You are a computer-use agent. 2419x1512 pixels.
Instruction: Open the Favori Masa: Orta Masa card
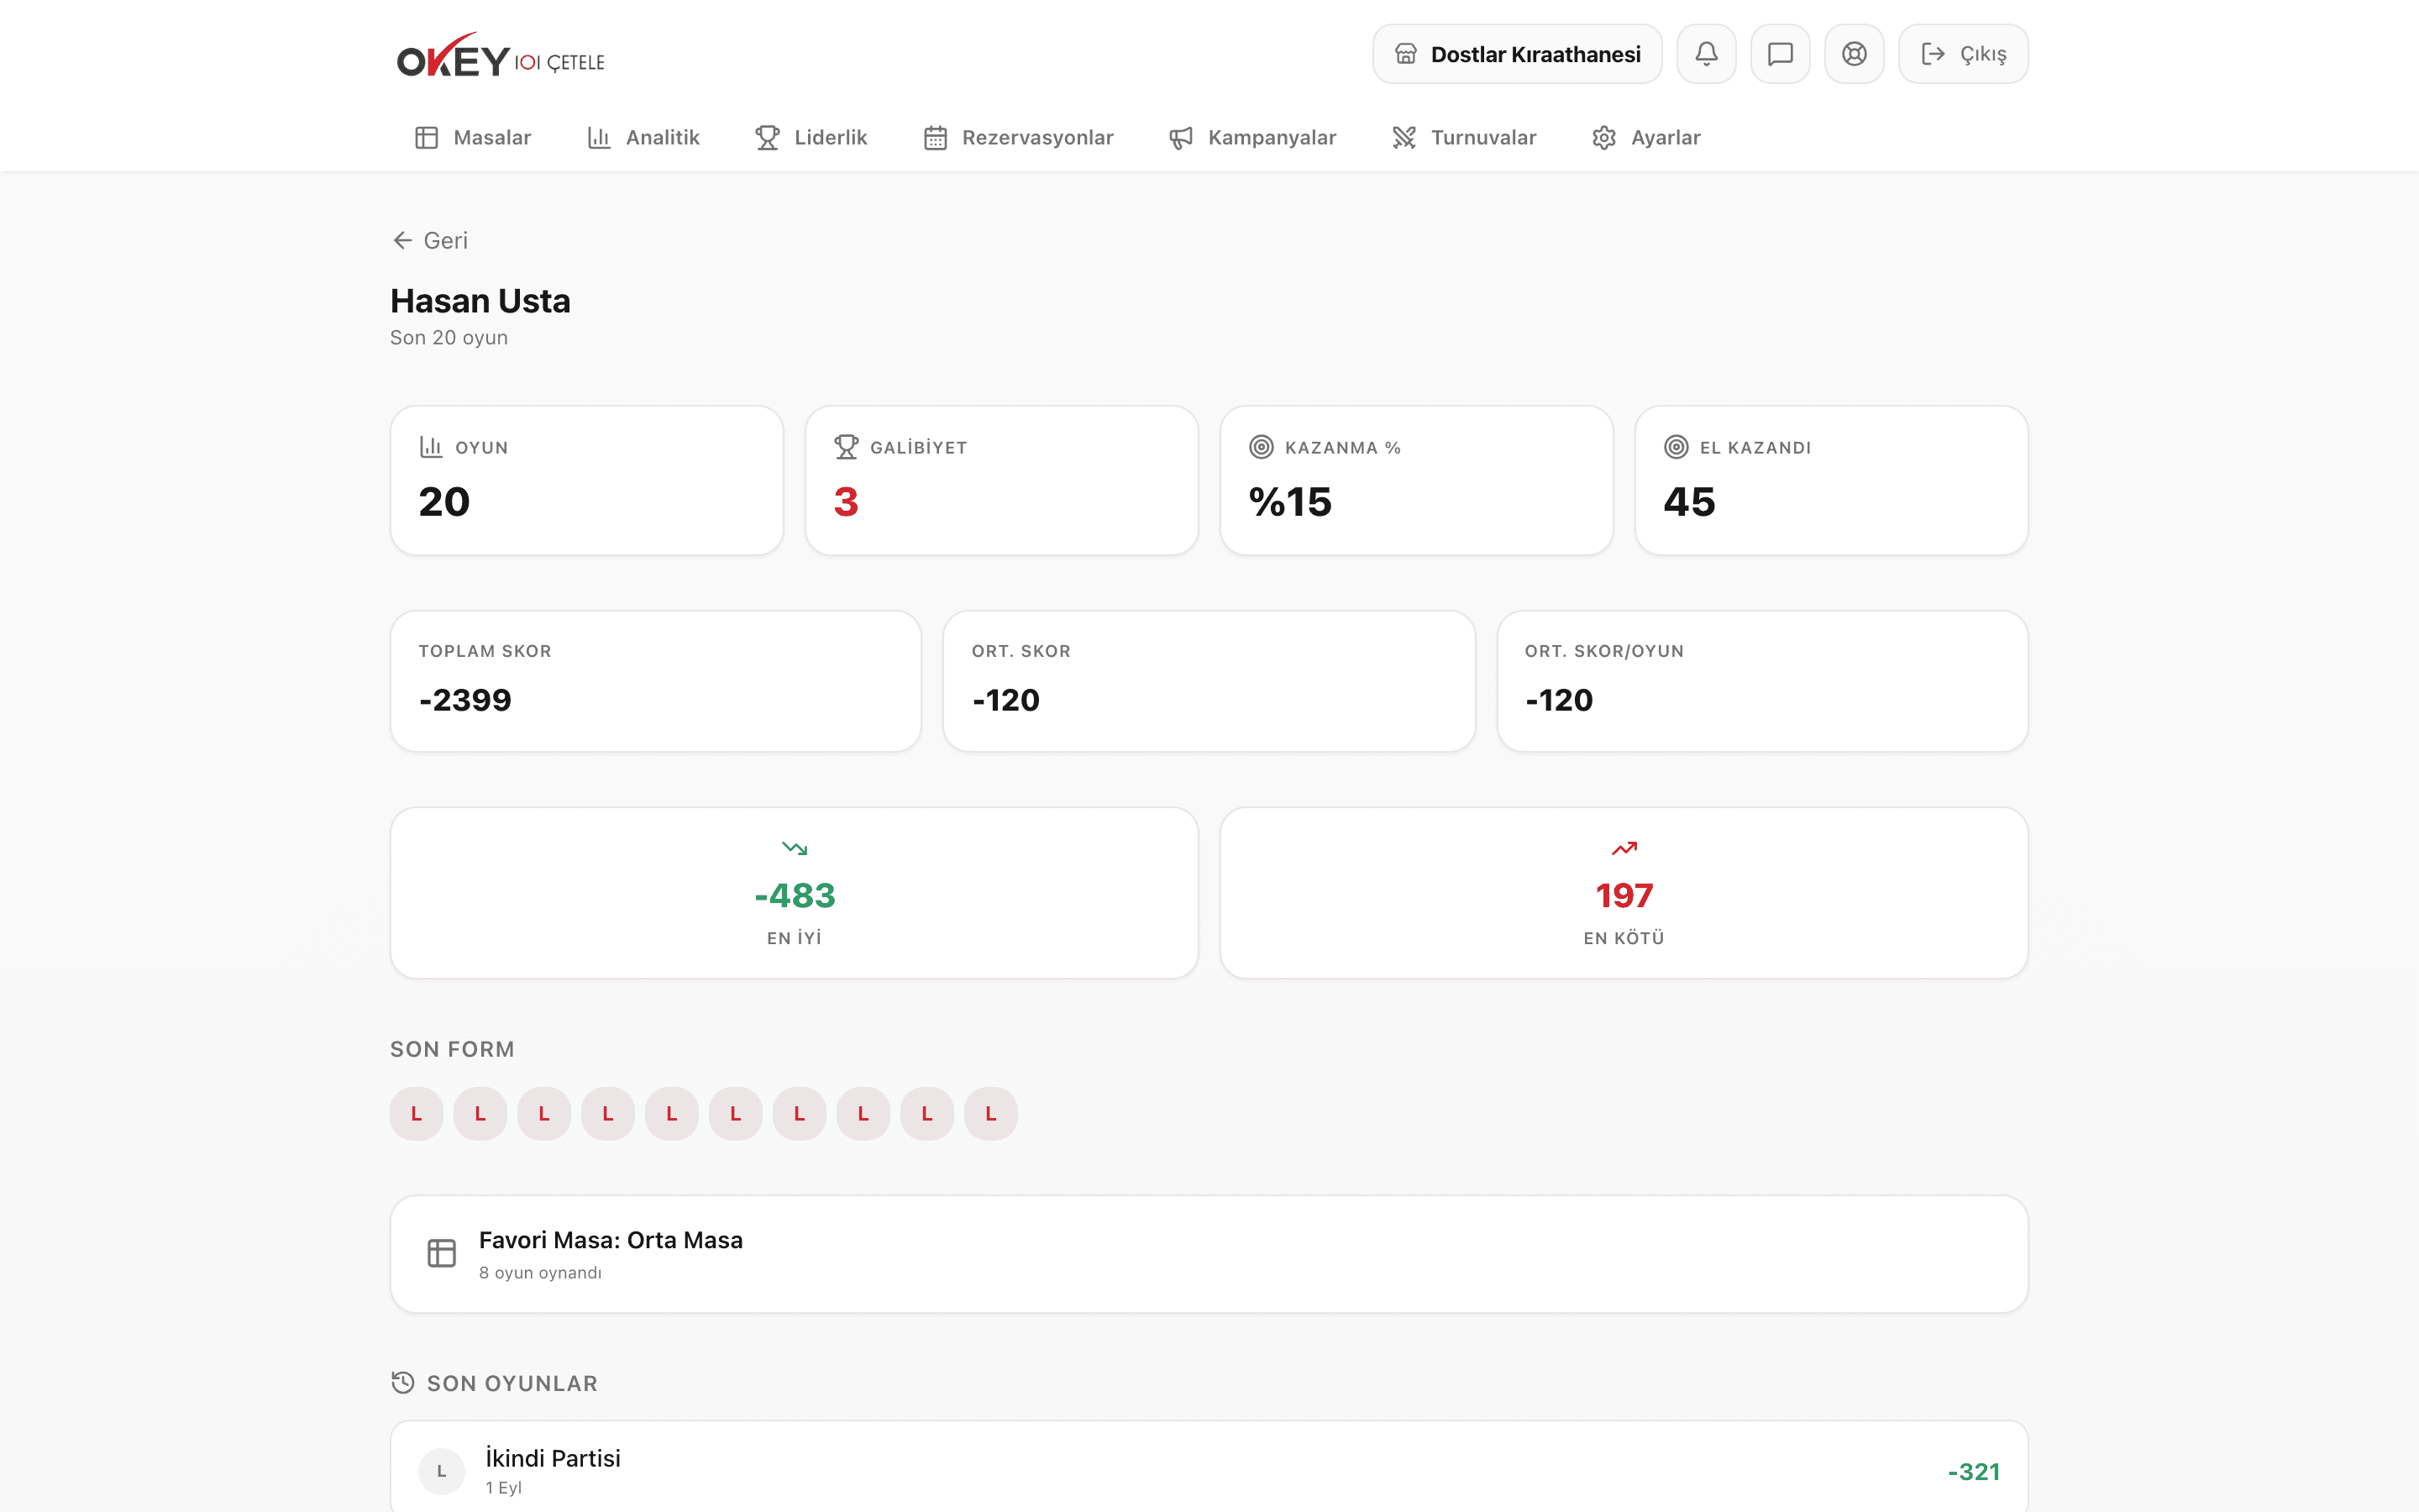[1209, 1254]
